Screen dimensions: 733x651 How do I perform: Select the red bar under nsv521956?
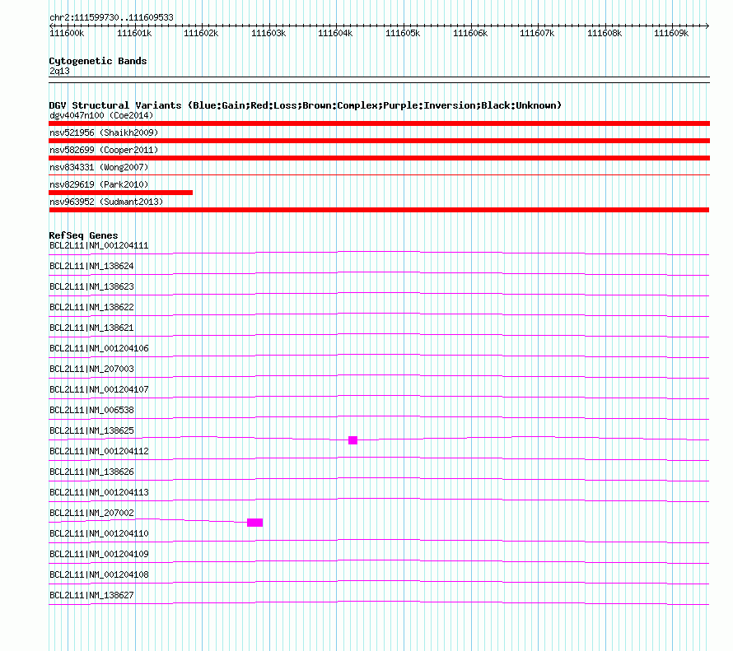tap(379, 141)
